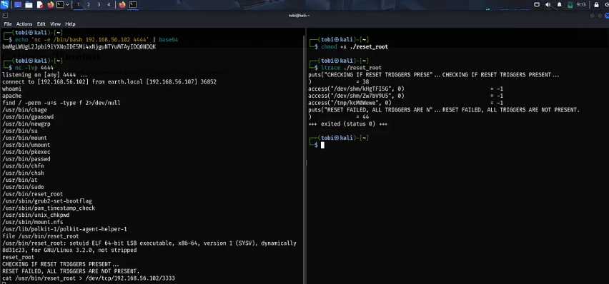The width and height of the screenshot is (609, 284).
Task: Switch to workspace 2
Action: click(x=88, y=5)
